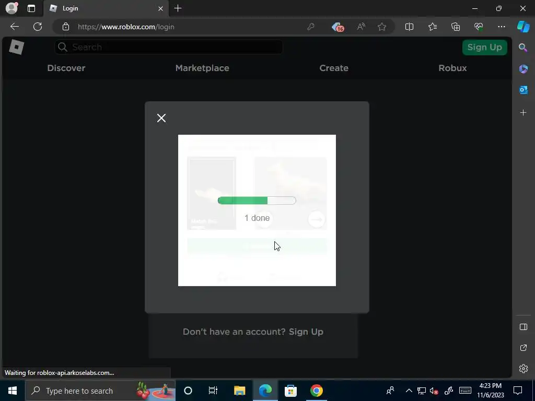The width and height of the screenshot is (535, 401).
Task: Click the Edge sidebar search icon
Action: pos(523,48)
